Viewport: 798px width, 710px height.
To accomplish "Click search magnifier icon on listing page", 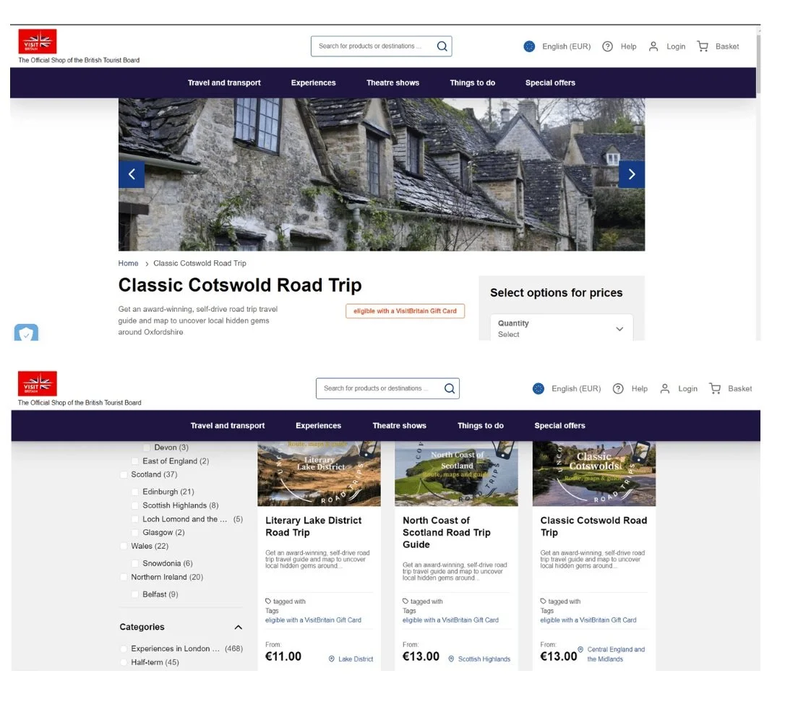I will (x=450, y=388).
